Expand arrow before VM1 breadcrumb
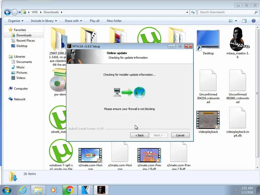The width and height of the screenshot is (260, 195). click(29, 12)
